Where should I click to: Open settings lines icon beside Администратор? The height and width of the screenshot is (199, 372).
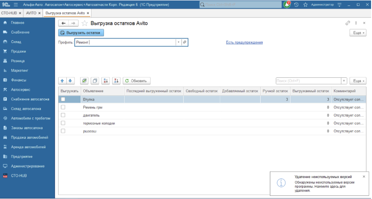[339, 5]
